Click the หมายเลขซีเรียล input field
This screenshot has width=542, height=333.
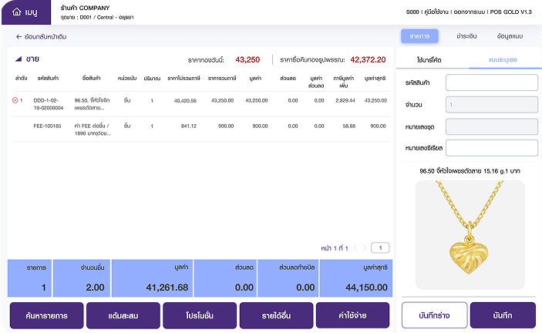point(491,147)
